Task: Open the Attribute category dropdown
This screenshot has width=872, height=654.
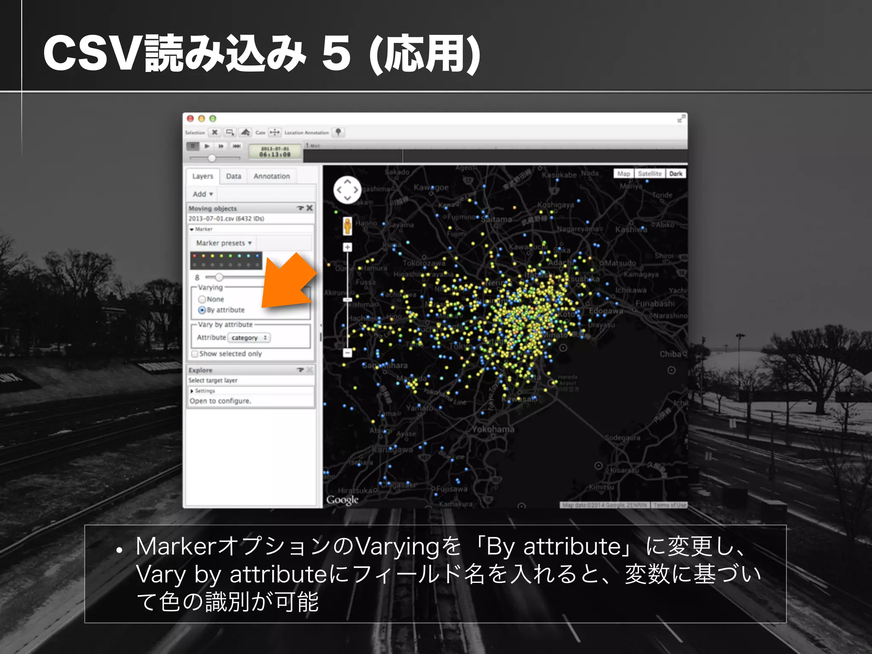Action: (249, 338)
